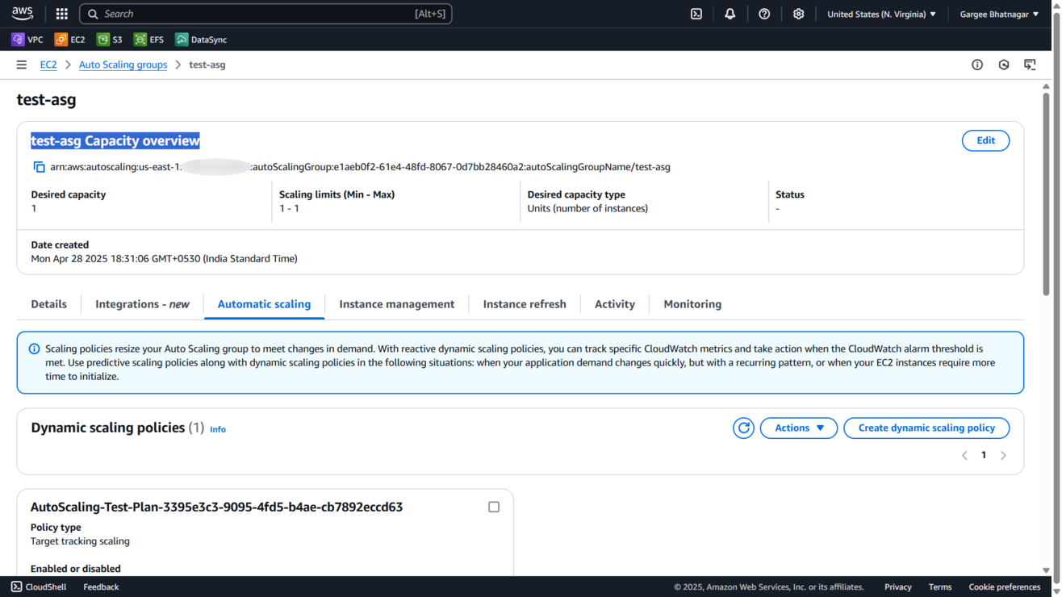Image resolution: width=1062 pixels, height=597 pixels.
Task: Select the AutoScaling-Test-Plan policy checkbox
Action: click(x=494, y=507)
